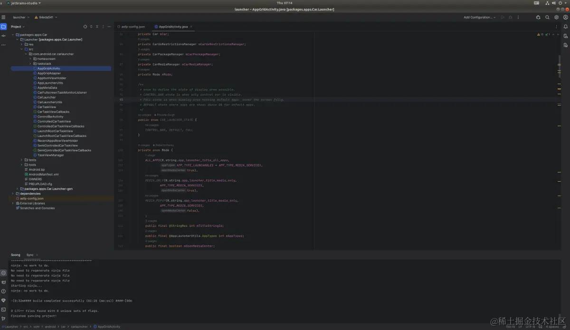Open Project view selector dropdown

click(18, 27)
